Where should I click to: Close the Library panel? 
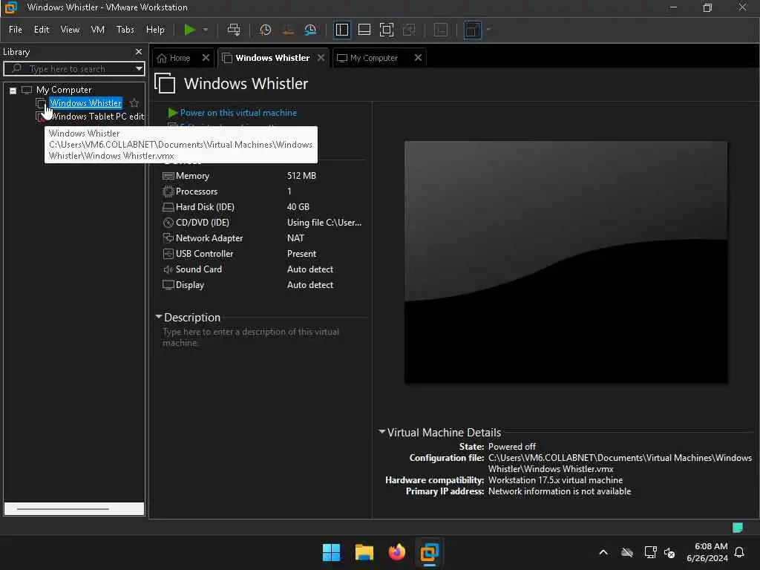(139, 51)
